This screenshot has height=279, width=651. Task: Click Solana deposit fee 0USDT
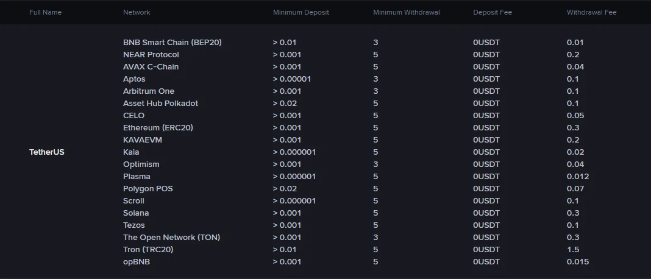pyautogui.click(x=486, y=213)
